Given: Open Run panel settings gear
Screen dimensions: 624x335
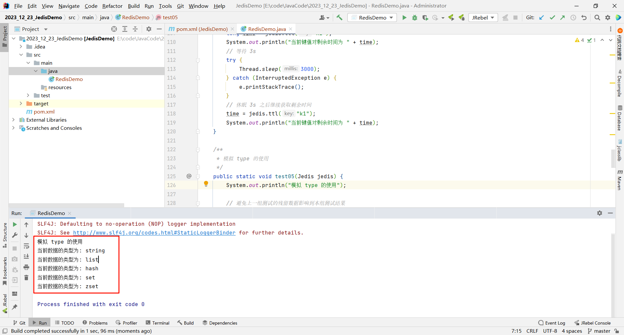Looking at the screenshot, I should pyautogui.click(x=600, y=213).
